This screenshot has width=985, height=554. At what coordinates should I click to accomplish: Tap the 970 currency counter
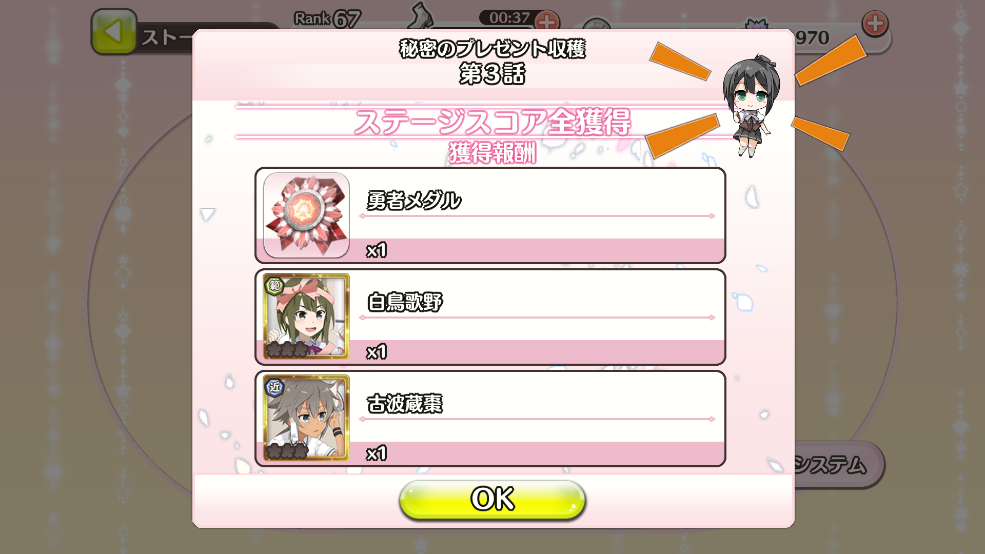(812, 37)
